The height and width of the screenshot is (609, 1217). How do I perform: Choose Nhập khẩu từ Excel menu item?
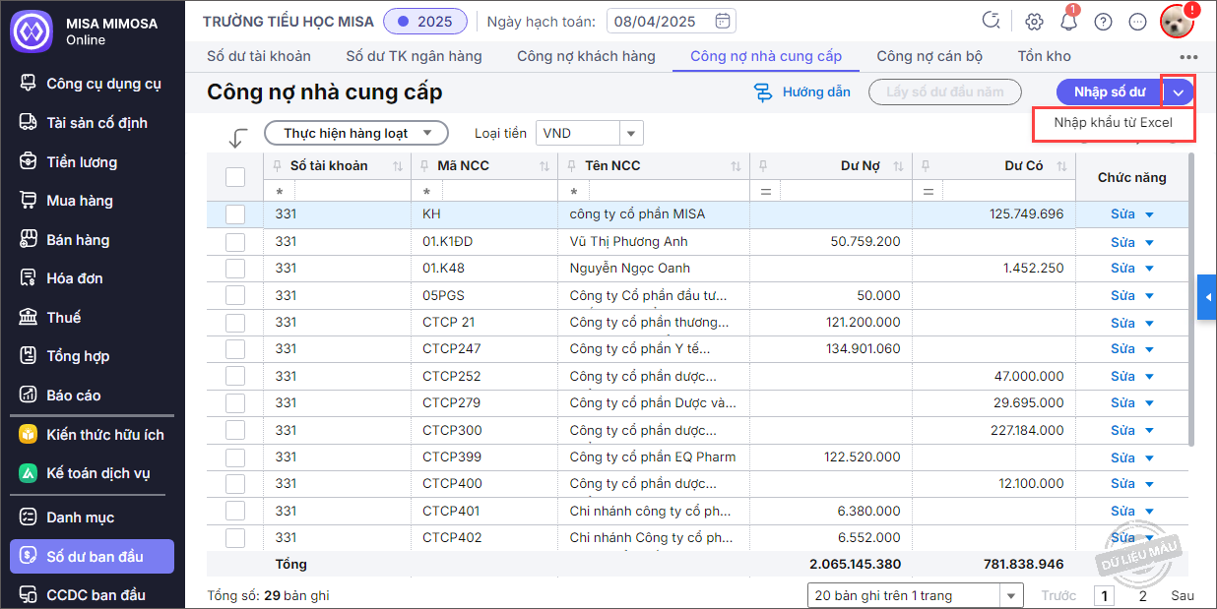pos(1113,123)
